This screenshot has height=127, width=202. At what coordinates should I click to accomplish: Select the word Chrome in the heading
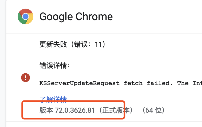coord(94,16)
